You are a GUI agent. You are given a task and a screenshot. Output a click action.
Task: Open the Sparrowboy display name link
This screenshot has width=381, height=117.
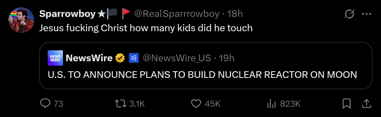[68, 14]
